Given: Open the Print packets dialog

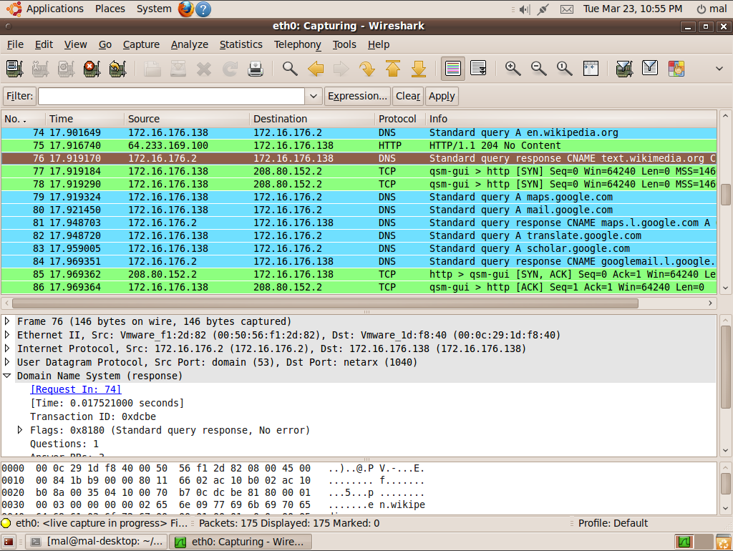Looking at the screenshot, I should 256,69.
